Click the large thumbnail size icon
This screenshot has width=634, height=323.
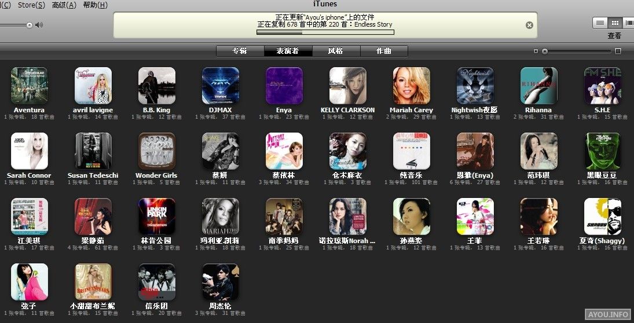pos(618,51)
